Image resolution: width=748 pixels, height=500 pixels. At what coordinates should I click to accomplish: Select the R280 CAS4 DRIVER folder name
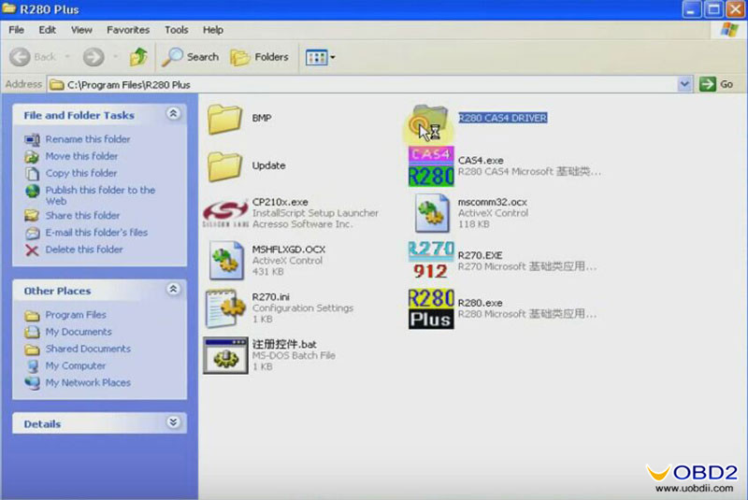click(503, 118)
